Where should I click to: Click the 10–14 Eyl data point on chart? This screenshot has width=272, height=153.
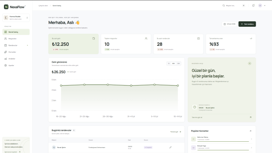click(x=178, y=85)
